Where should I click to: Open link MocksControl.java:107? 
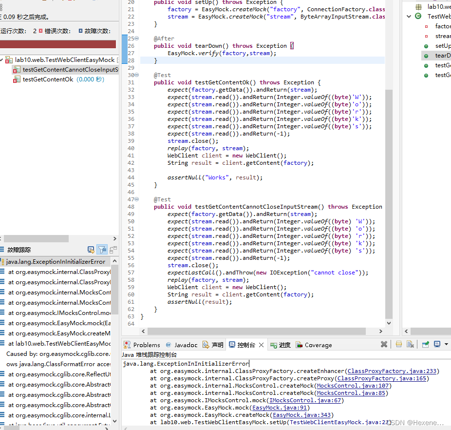coord(353,386)
